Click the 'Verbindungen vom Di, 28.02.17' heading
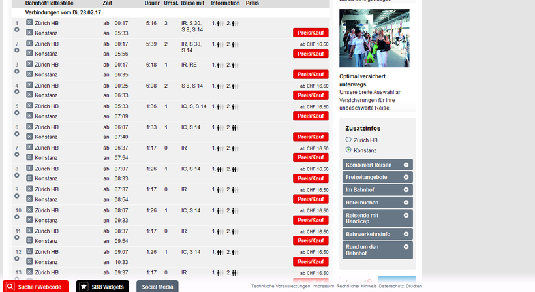The height and width of the screenshot is (292, 535). (x=63, y=12)
